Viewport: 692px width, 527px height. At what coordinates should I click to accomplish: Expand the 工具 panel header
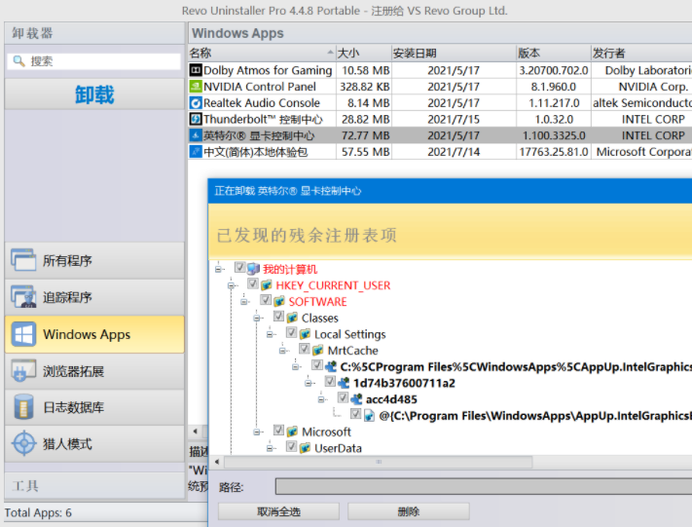pyautogui.click(x=94, y=486)
